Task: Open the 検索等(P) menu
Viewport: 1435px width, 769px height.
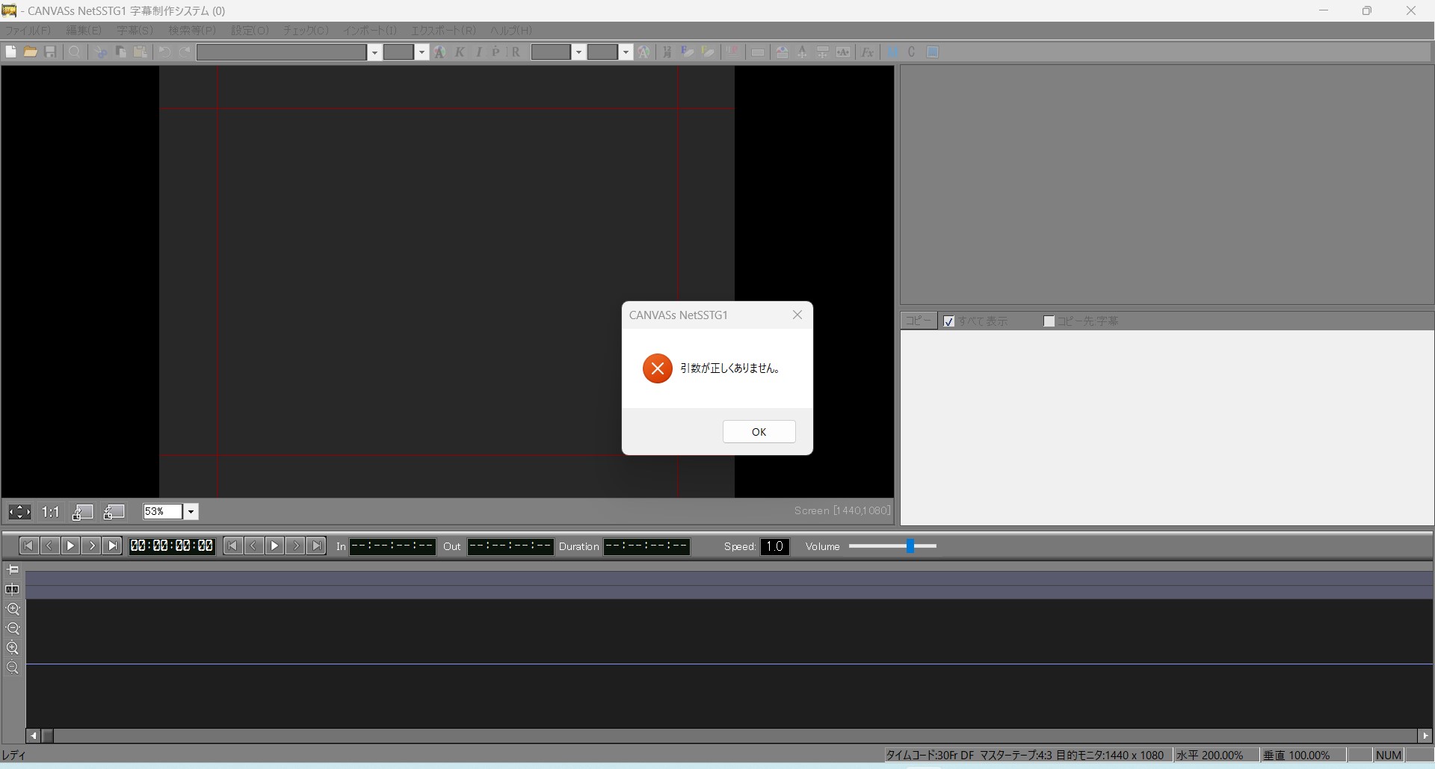Action: (x=192, y=31)
